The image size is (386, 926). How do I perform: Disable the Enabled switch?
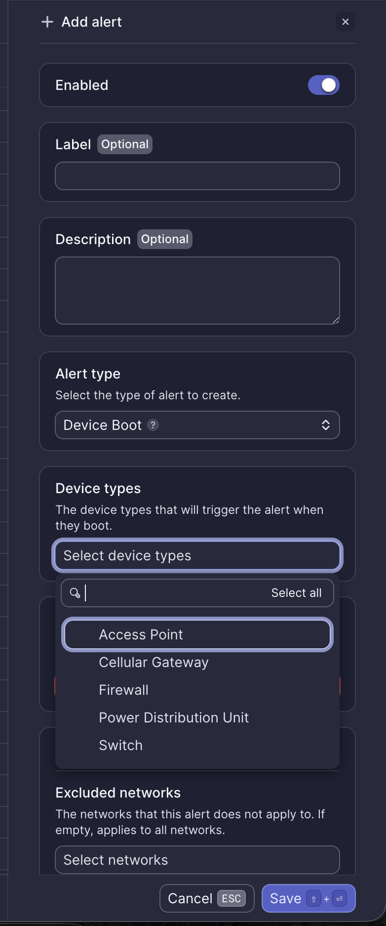(x=323, y=84)
